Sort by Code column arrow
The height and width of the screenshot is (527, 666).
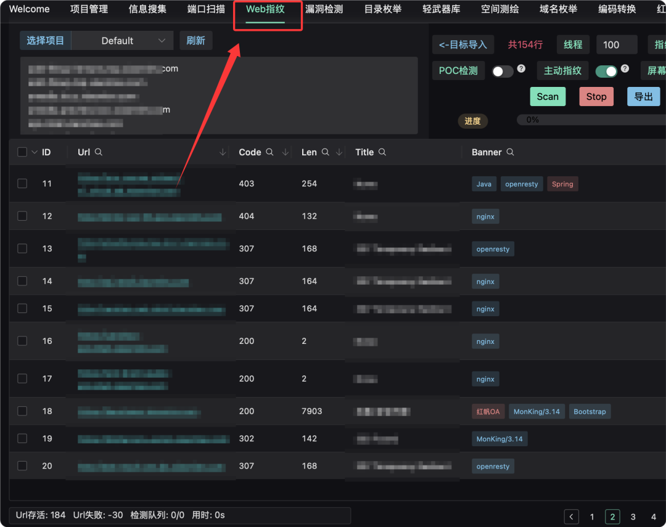[286, 152]
